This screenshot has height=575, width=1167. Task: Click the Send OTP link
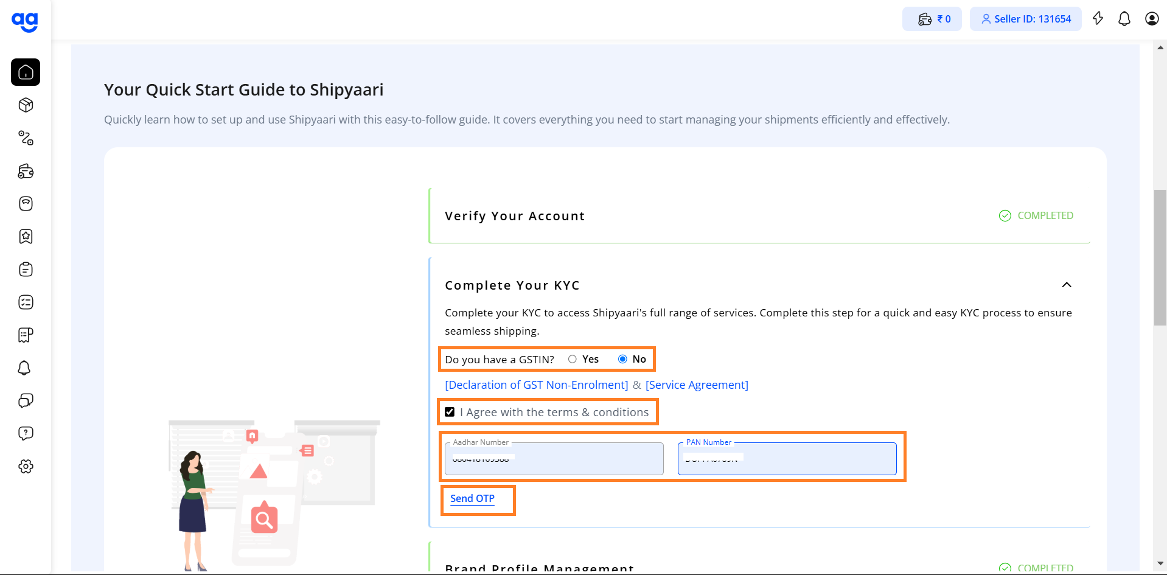coord(472,498)
